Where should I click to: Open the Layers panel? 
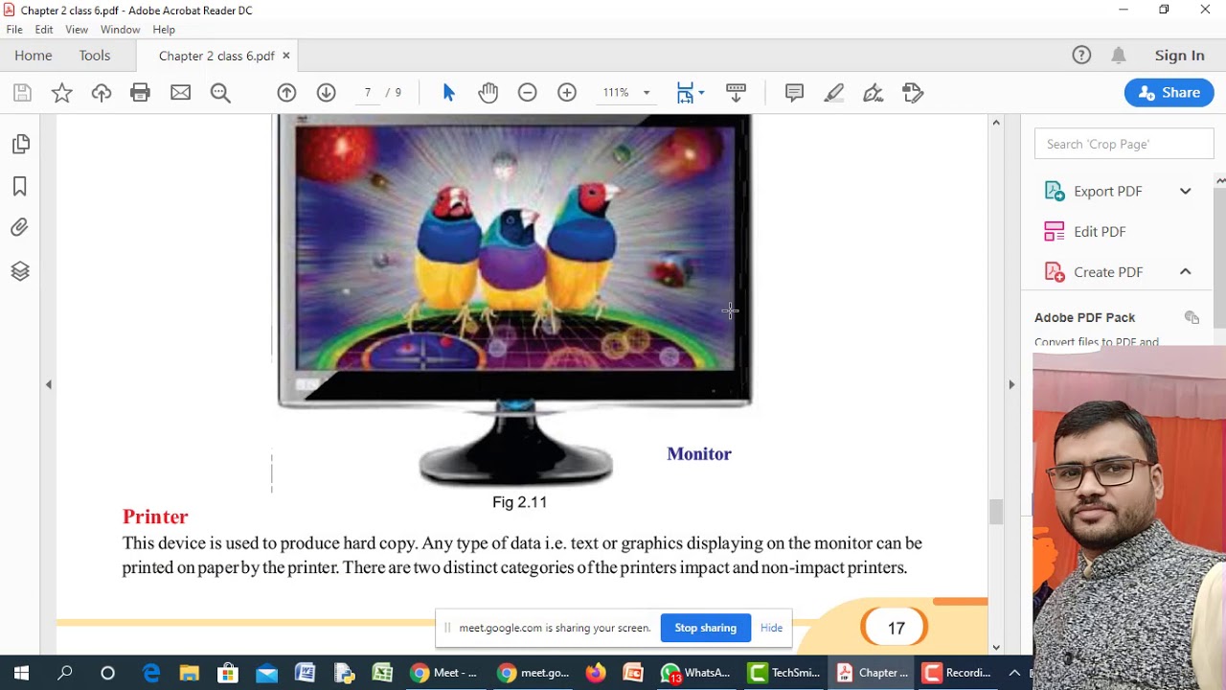20,271
